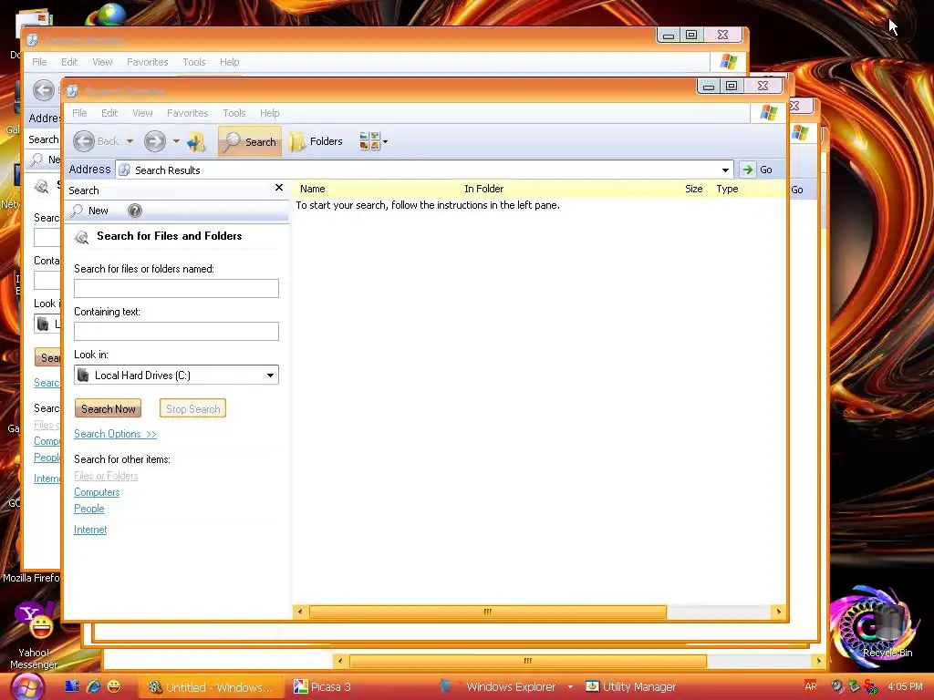Toggle the Folders toolbar button
Viewport: 934px width, 700px height.
[x=316, y=141]
